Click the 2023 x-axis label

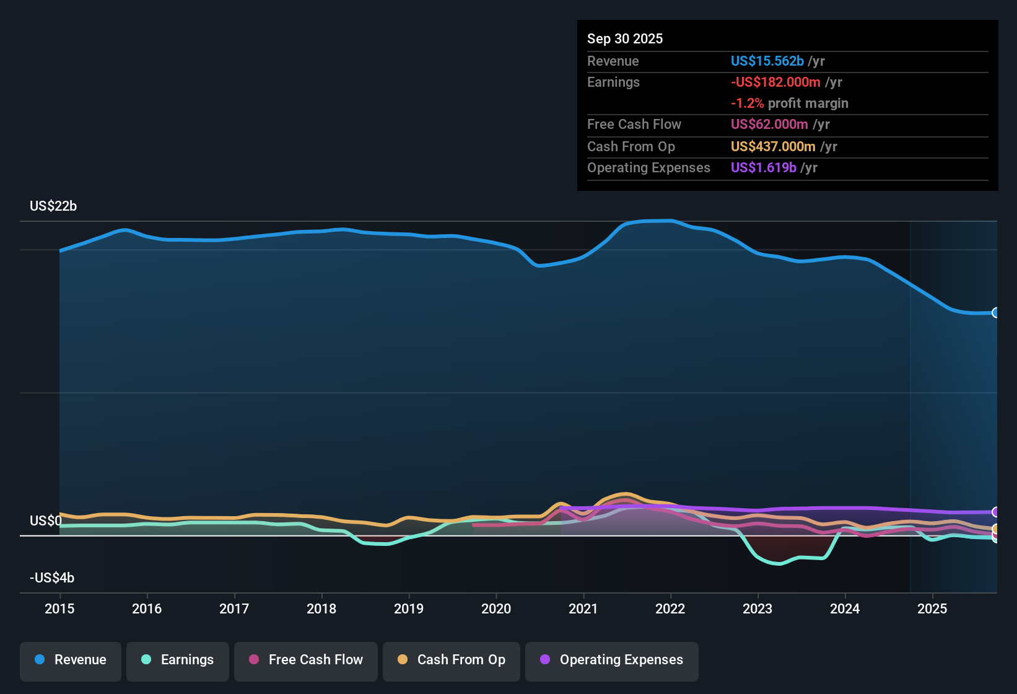(757, 608)
